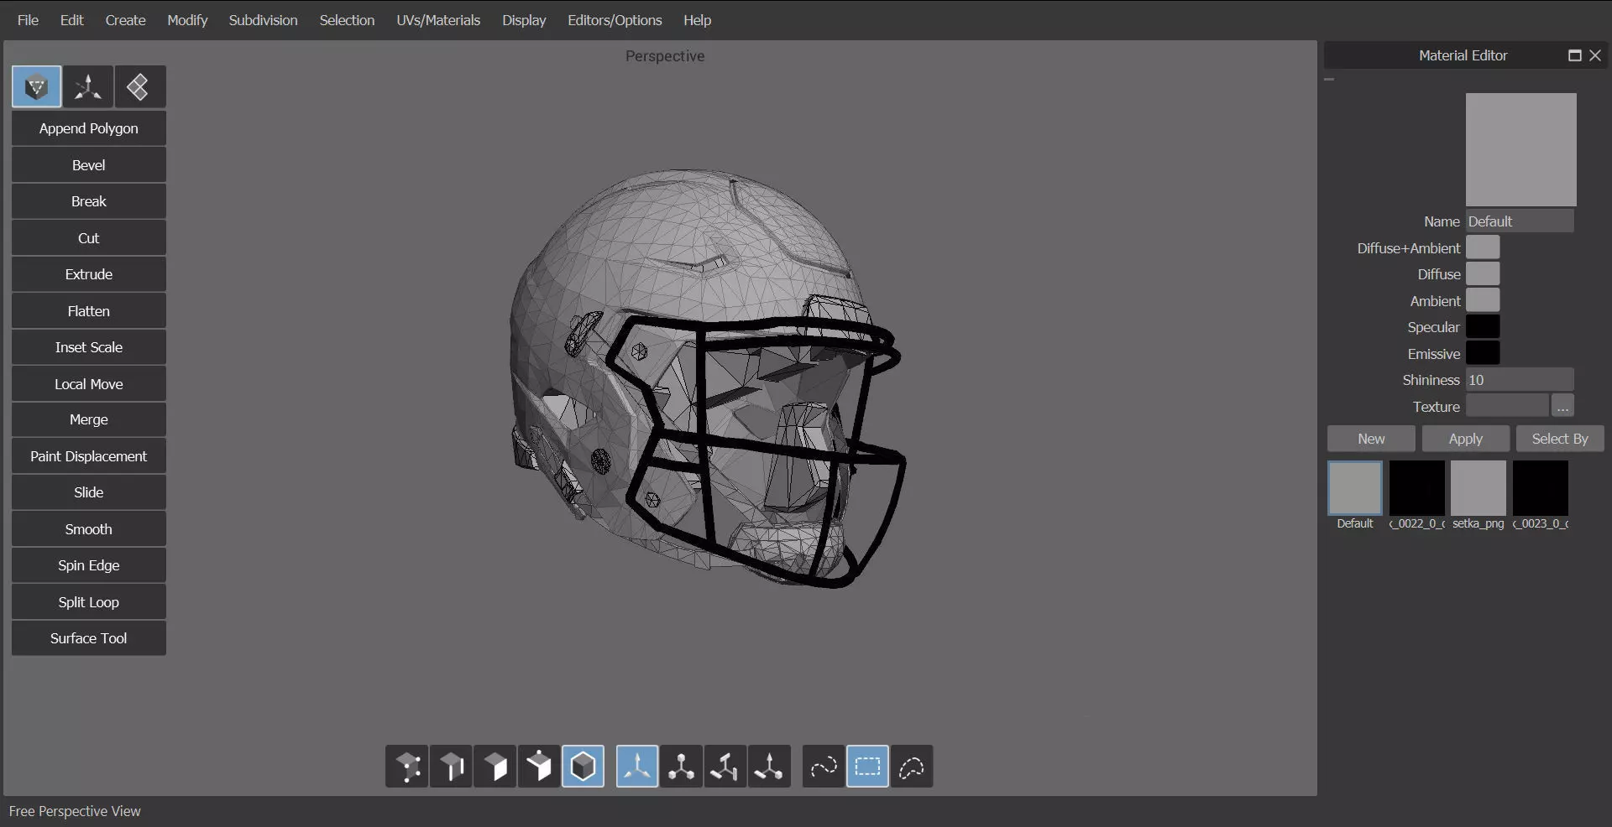
Task: Open the diamond-shaped UV tiles tool panel icon
Action: click(139, 86)
